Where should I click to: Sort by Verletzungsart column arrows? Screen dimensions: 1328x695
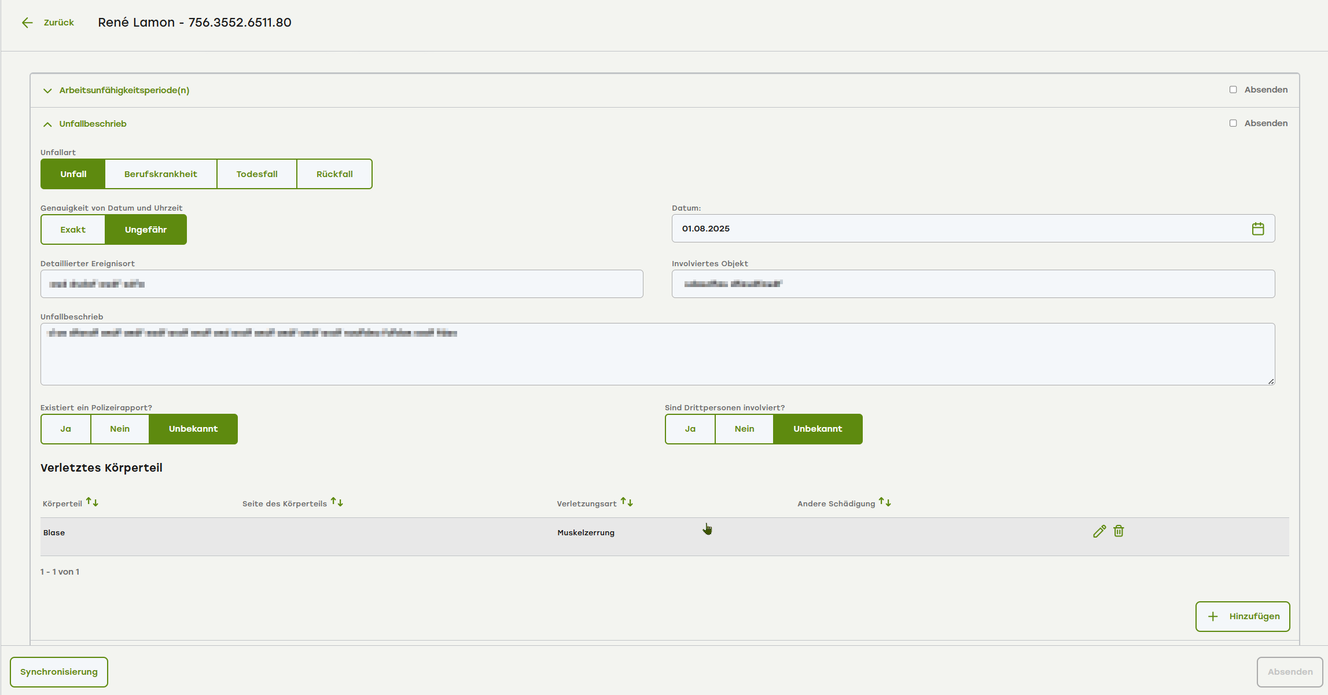click(x=627, y=502)
